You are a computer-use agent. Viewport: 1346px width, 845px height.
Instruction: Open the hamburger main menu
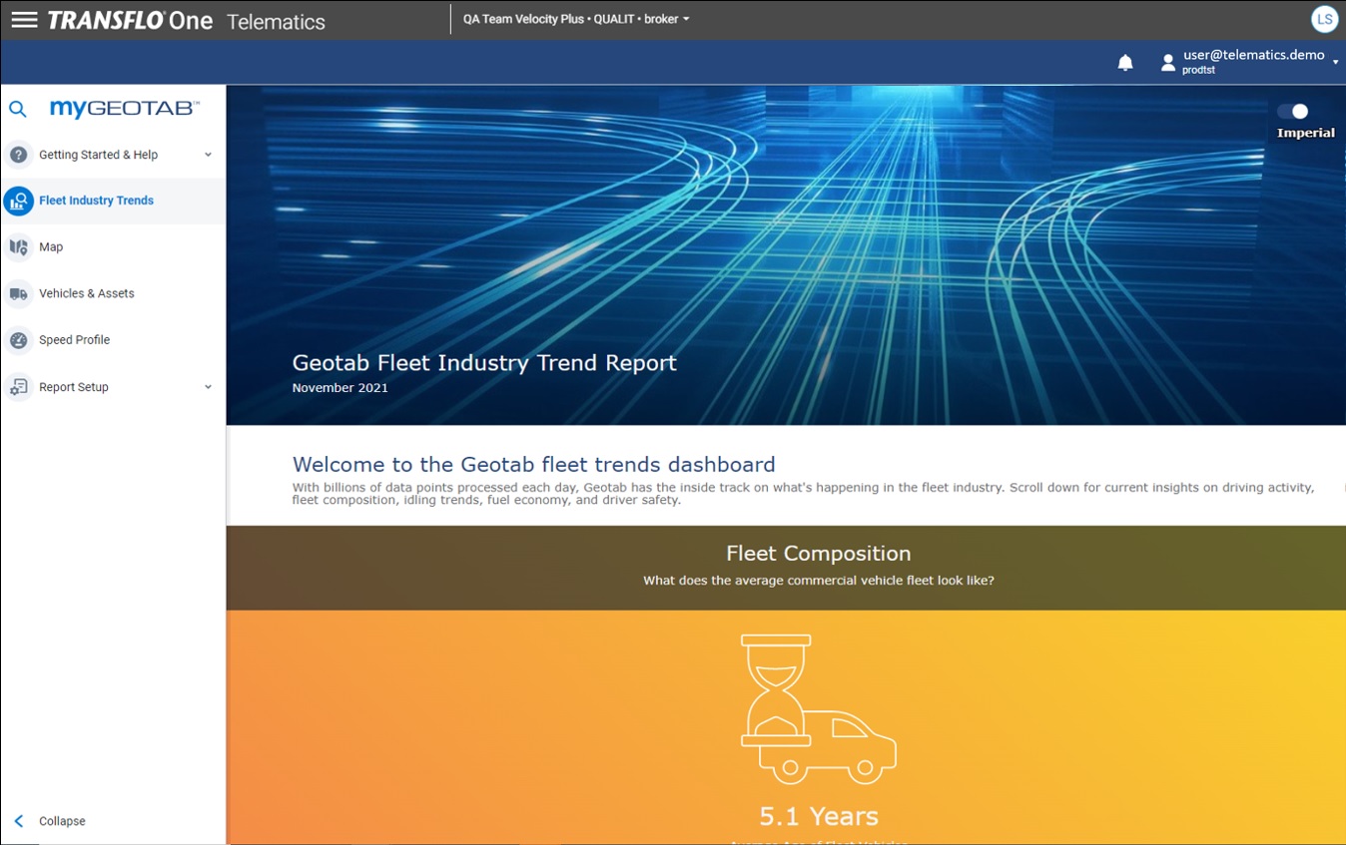24,20
